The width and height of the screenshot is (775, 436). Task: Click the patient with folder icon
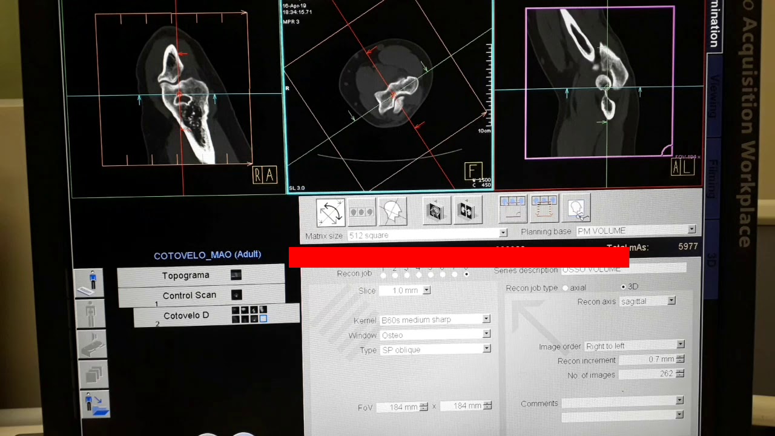94,404
